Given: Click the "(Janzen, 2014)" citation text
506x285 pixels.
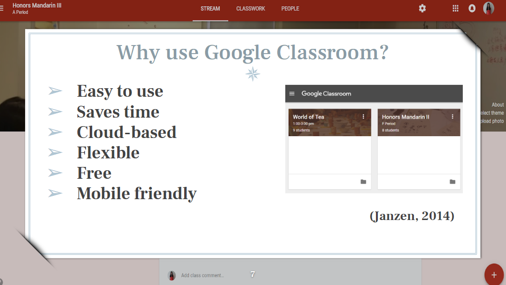Looking at the screenshot, I should [412, 216].
